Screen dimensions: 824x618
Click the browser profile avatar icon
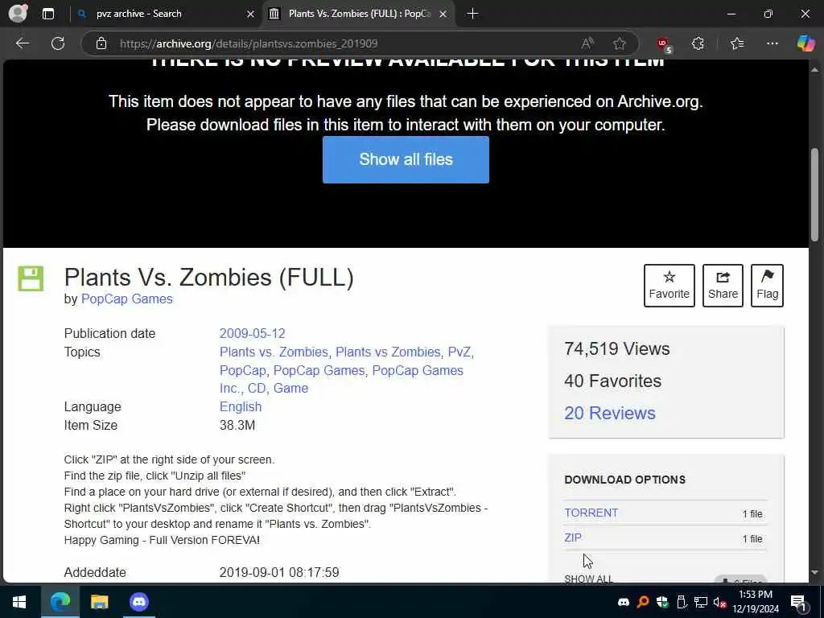18,13
